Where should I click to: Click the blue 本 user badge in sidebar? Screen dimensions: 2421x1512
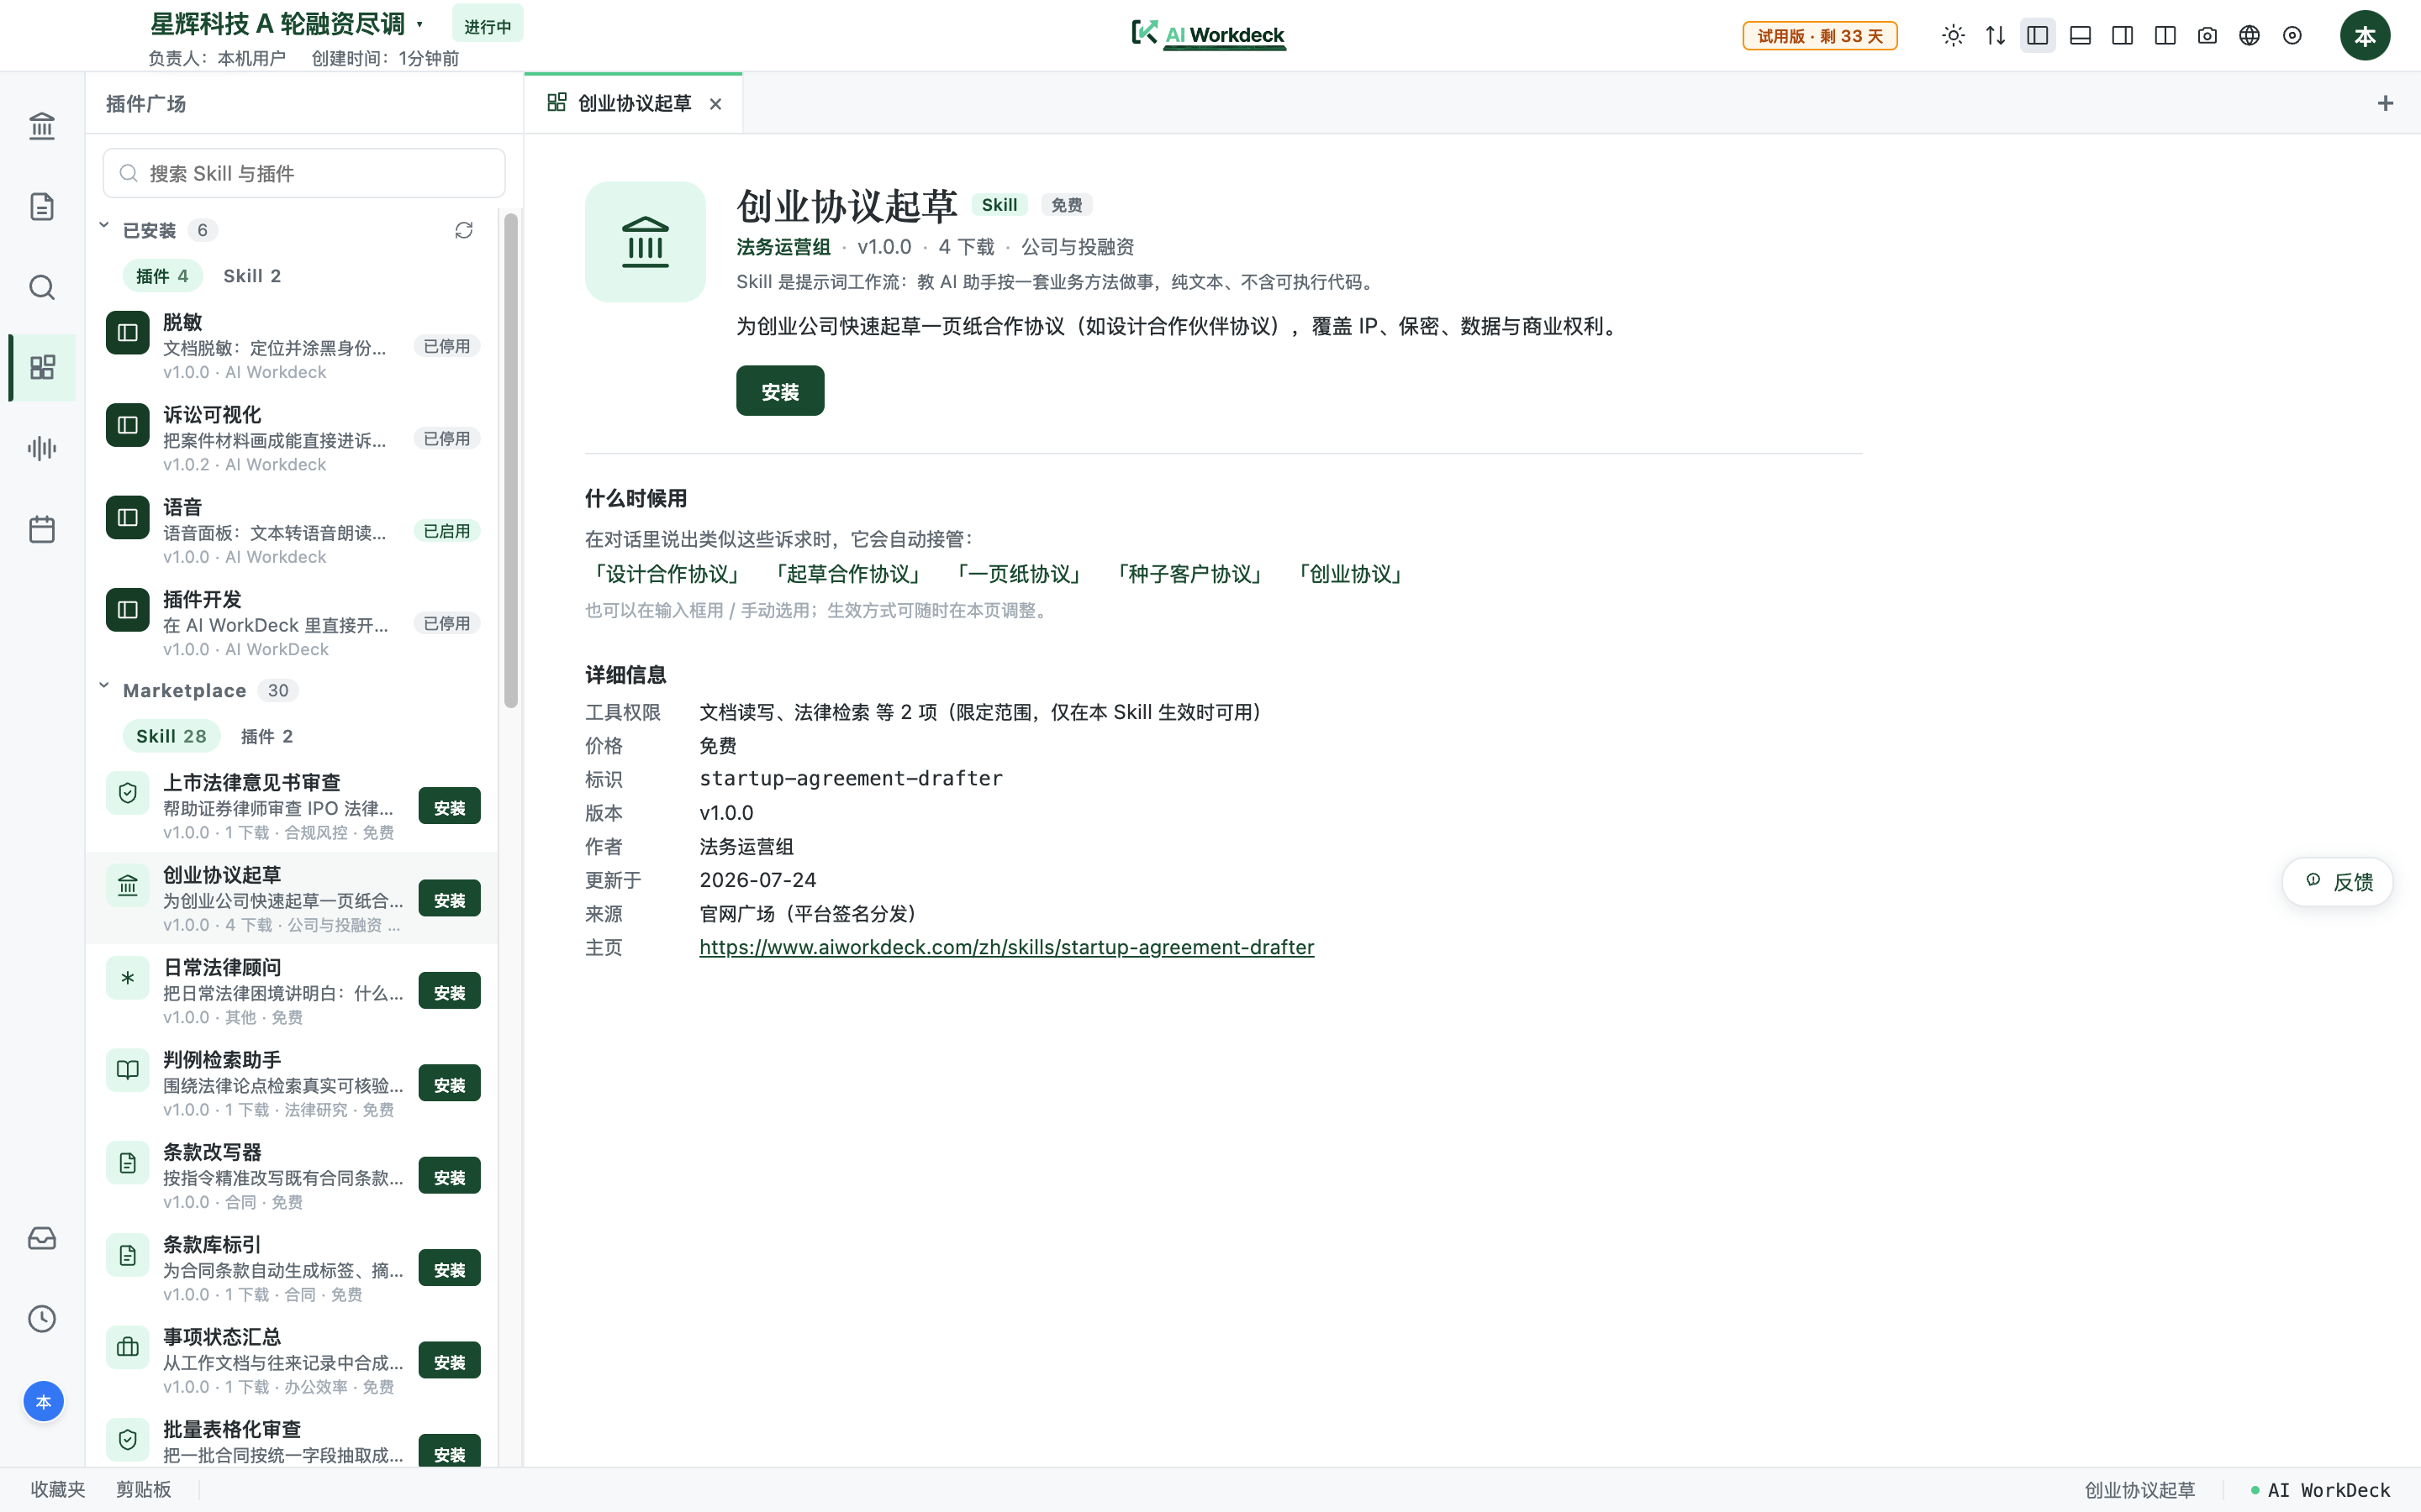coord(43,1401)
